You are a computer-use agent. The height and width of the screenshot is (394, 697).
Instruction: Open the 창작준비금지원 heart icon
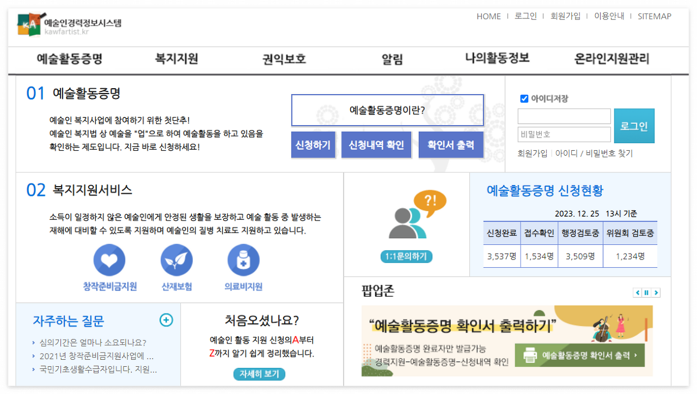pyautogui.click(x=109, y=260)
